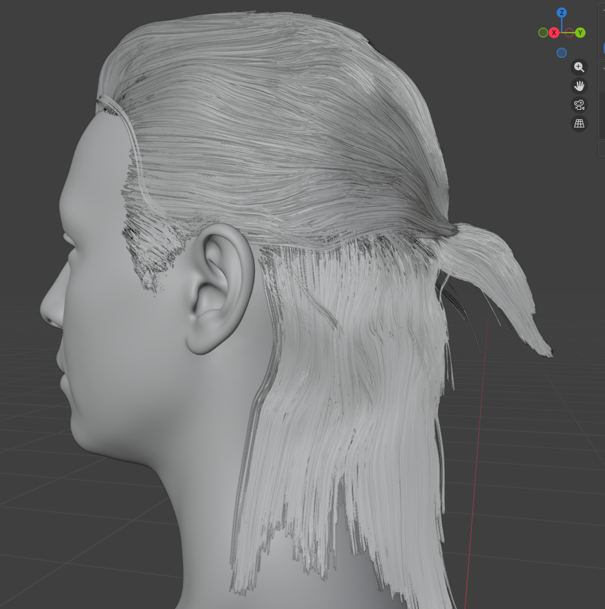Select the hollow red negative X circle

coord(569,33)
